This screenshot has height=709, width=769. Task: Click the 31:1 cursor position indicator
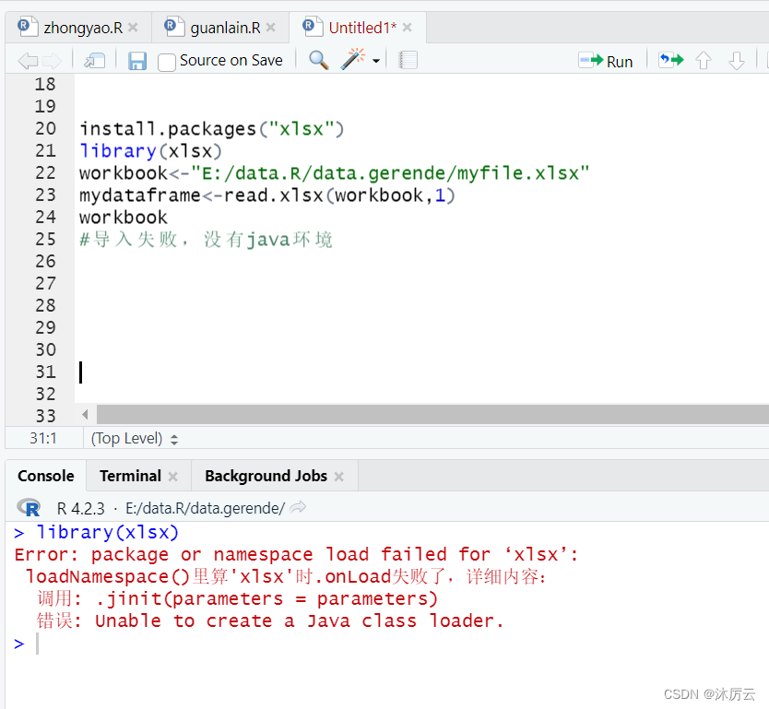(43, 438)
